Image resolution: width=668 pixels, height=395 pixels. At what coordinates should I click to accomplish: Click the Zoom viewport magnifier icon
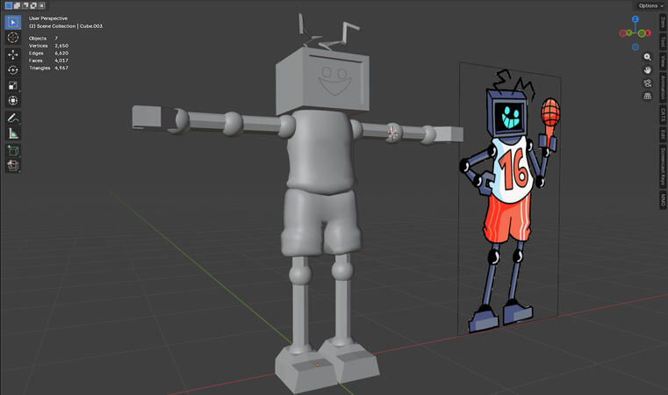click(647, 57)
